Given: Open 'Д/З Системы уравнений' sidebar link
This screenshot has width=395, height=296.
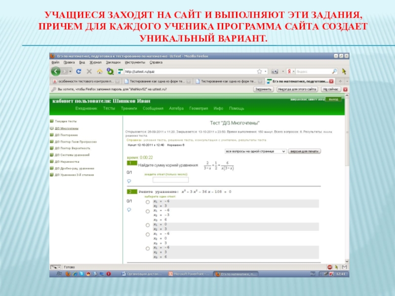Looking at the screenshot, I should click(72, 155).
